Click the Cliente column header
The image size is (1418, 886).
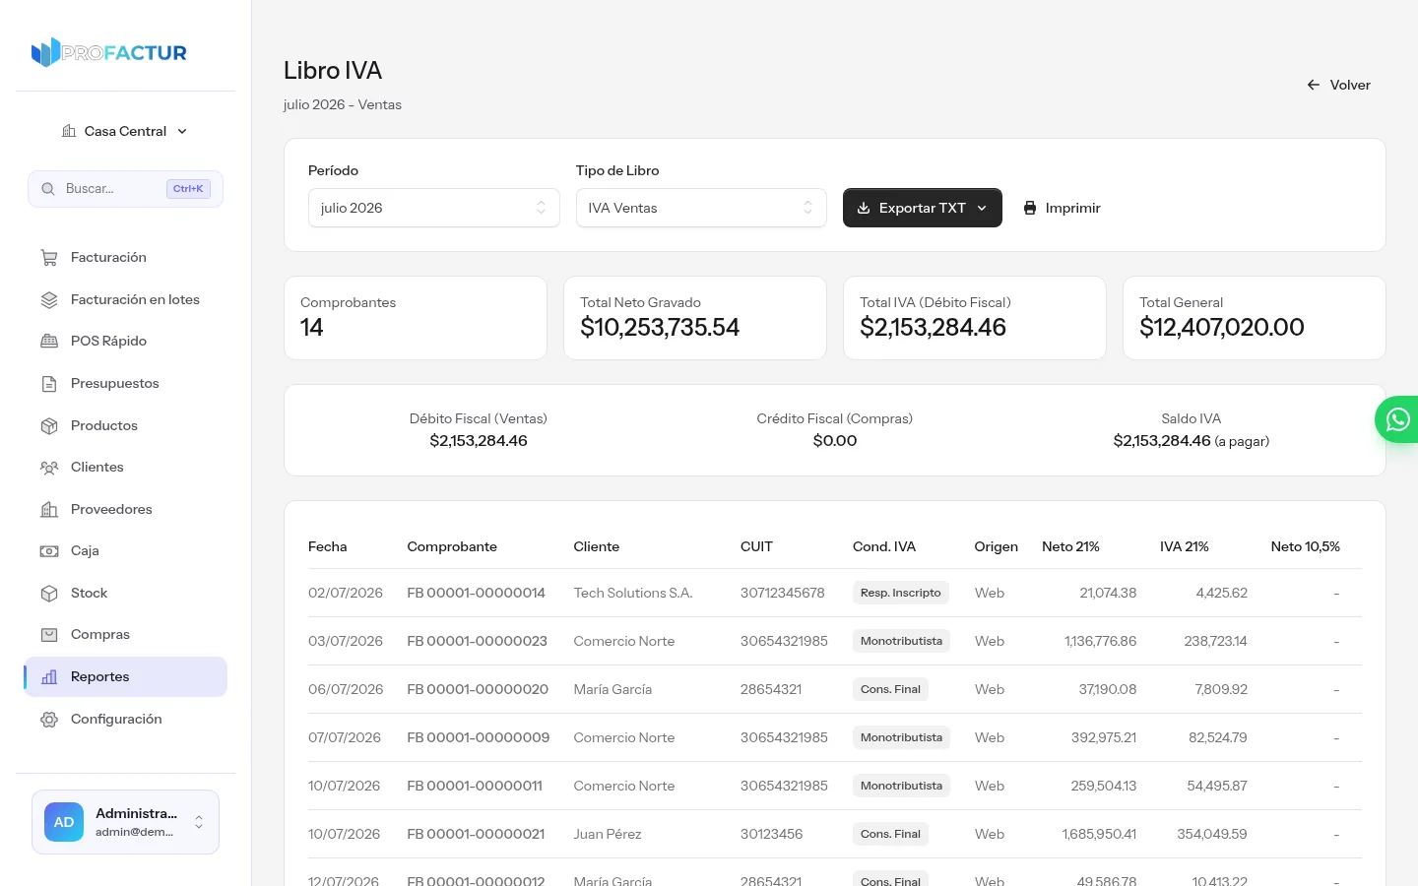[597, 546]
